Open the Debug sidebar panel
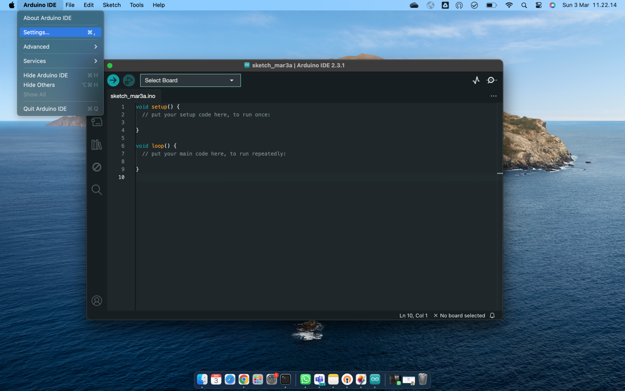This screenshot has height=391, width=625. point(97,167)
